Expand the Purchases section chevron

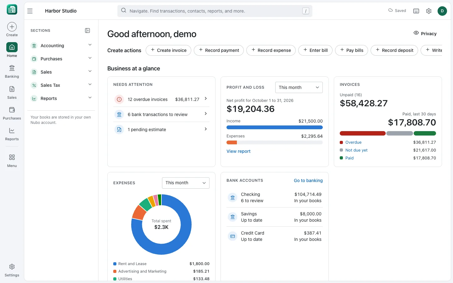[x=90, y=58]
